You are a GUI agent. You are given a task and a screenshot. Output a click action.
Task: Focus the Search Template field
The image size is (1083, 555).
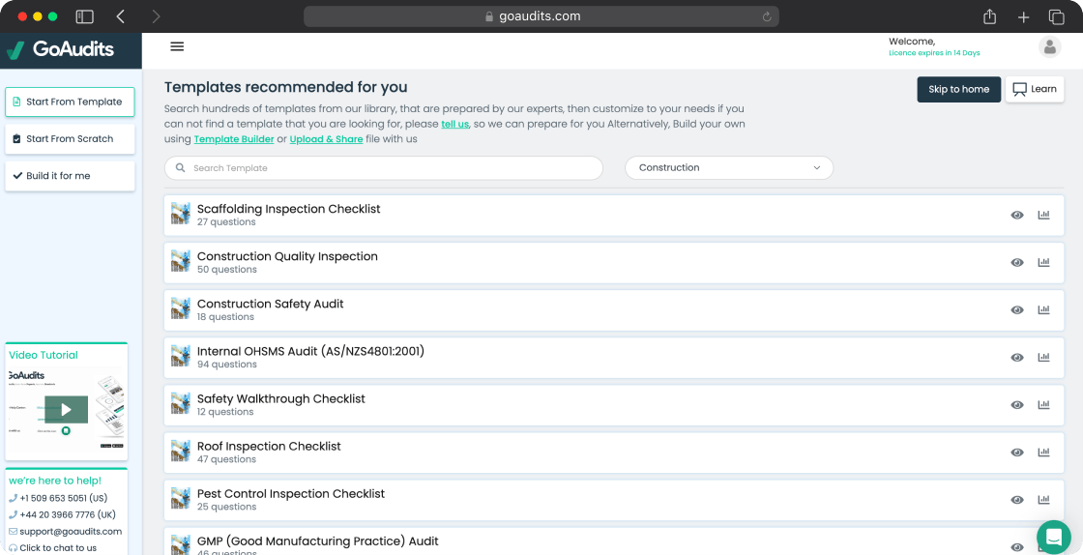(x=383, y=167)
